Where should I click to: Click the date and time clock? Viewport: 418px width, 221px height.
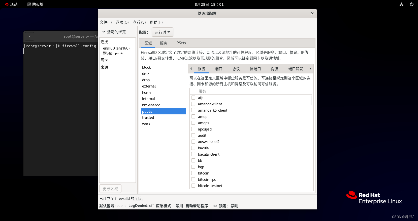click(x=209, y=4)
